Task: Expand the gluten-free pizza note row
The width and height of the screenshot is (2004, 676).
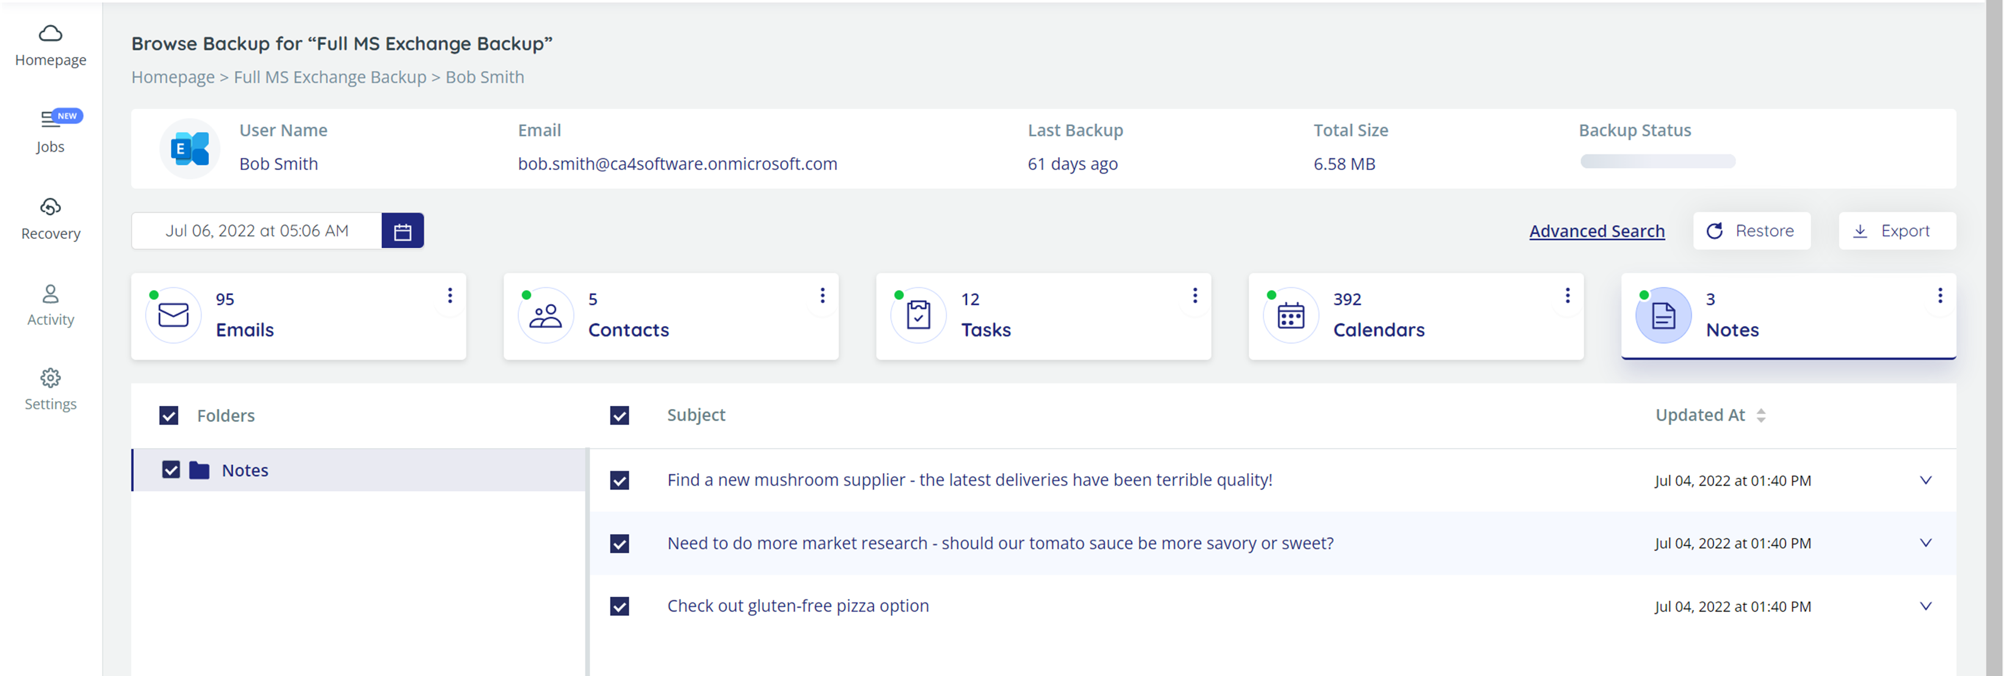Action: coord(1926,606)
